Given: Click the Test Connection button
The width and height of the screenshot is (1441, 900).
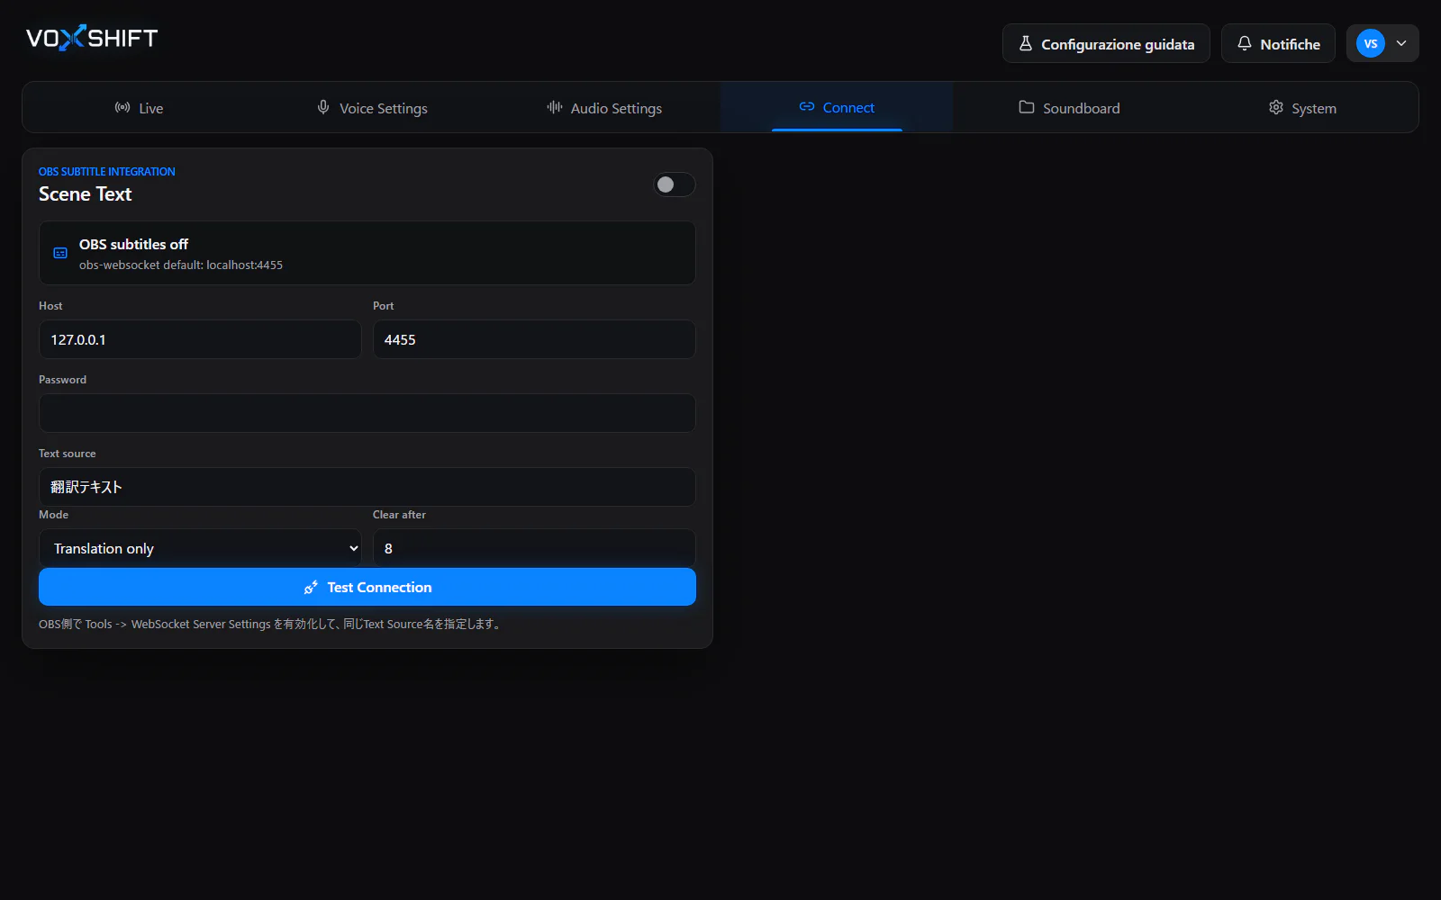Looking at the screenshot, I should coord(367,587).
